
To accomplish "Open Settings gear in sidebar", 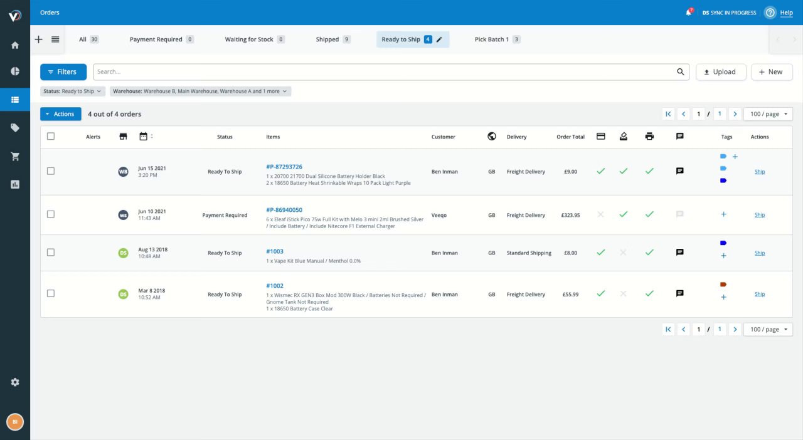I will (15, 382).
